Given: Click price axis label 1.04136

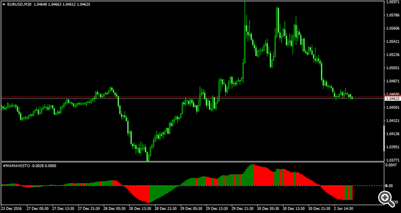Looking at the screenshot, I should tap(393, 134).
